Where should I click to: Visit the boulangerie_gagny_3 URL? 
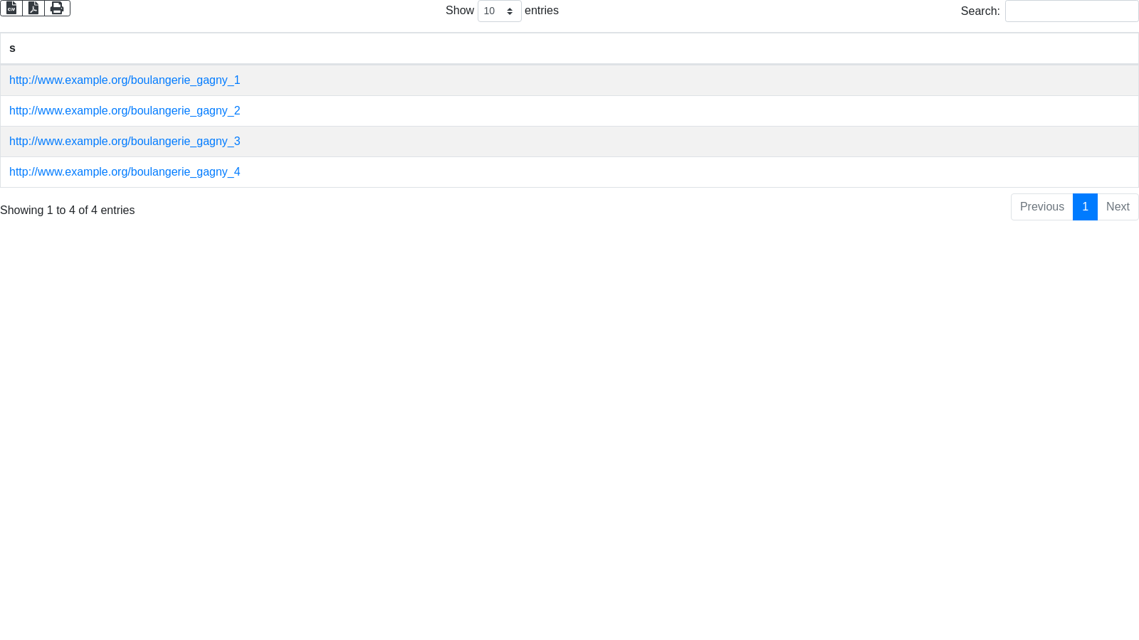[125, 142]
